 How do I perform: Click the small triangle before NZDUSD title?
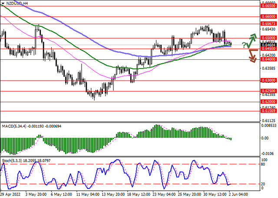pos(2,3)
